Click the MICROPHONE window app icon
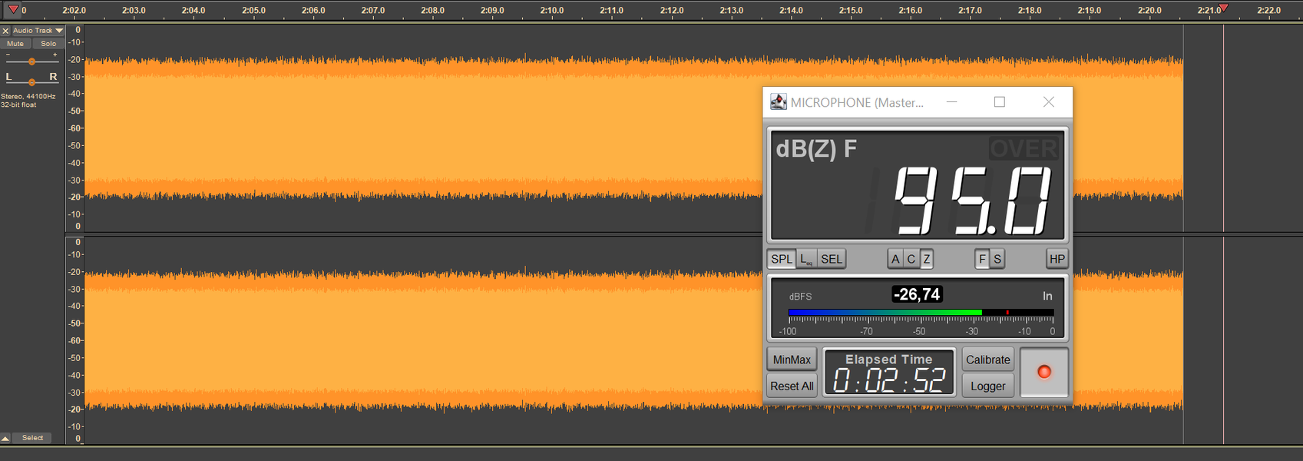Screen dimensions: 1303x461 coord(779,102)
